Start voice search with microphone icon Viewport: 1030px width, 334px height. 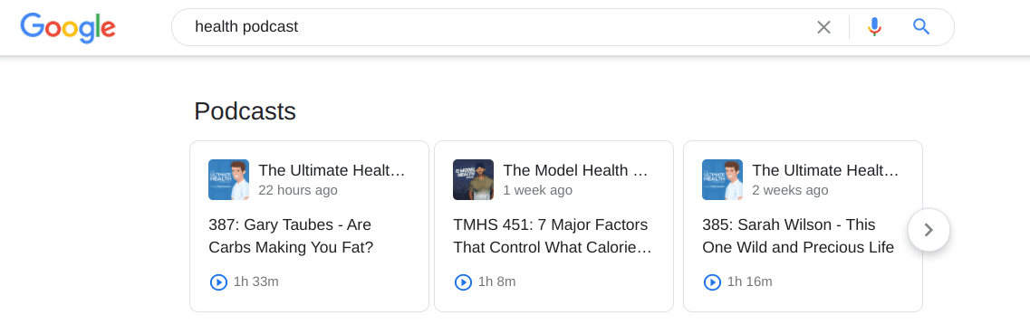tap(873, 27)
